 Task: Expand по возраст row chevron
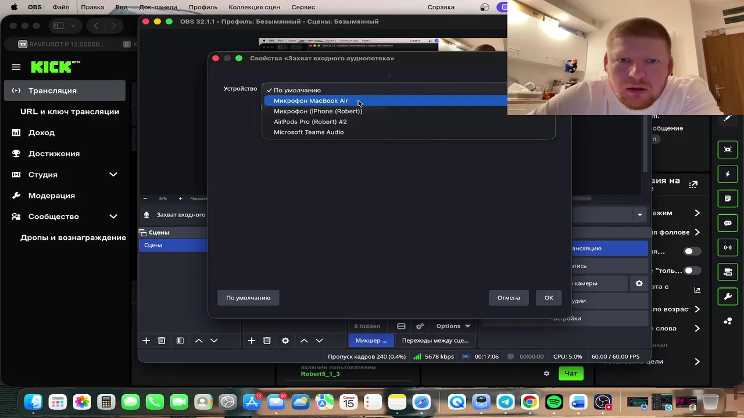pos(697,309)
